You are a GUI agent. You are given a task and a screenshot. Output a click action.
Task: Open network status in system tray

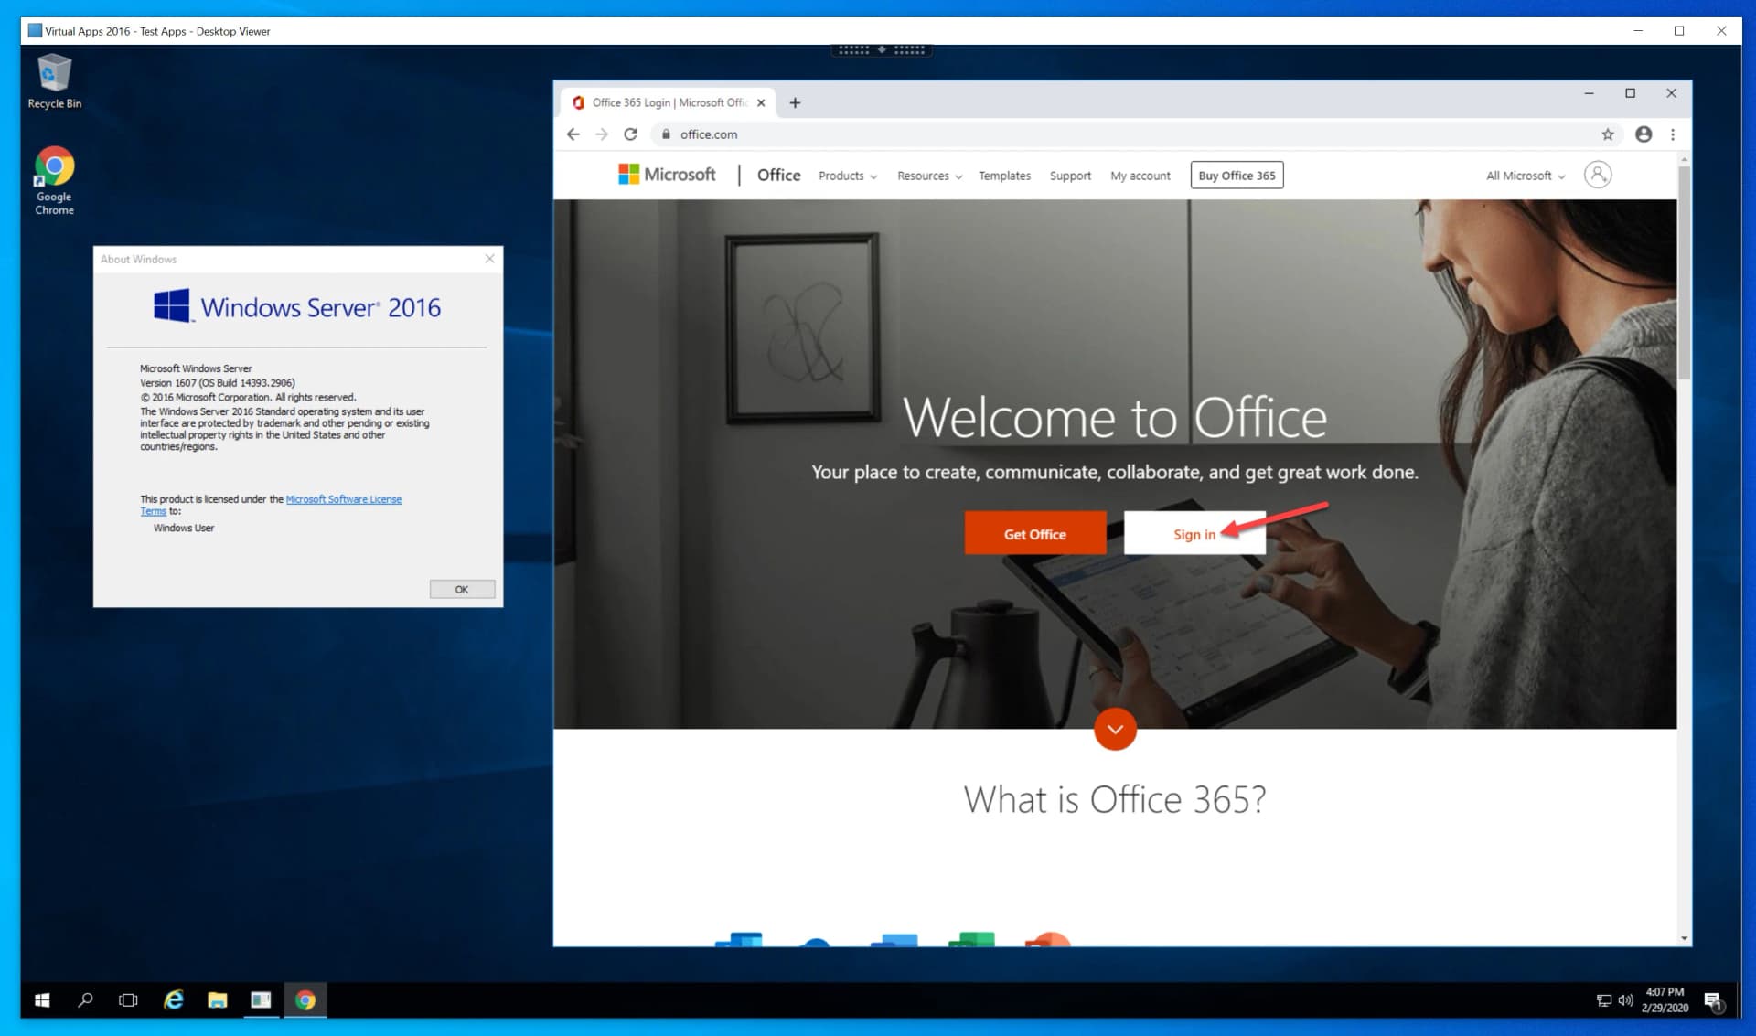click(x=1603, y=1000)
